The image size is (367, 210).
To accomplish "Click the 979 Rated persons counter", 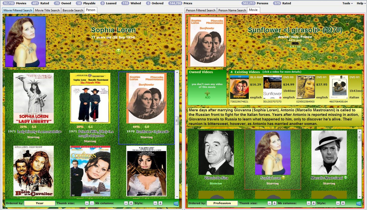I will (282, 3).
